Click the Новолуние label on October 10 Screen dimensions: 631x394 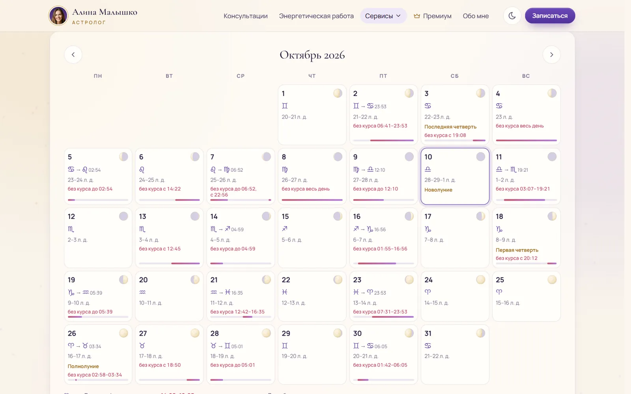(438, 190)
